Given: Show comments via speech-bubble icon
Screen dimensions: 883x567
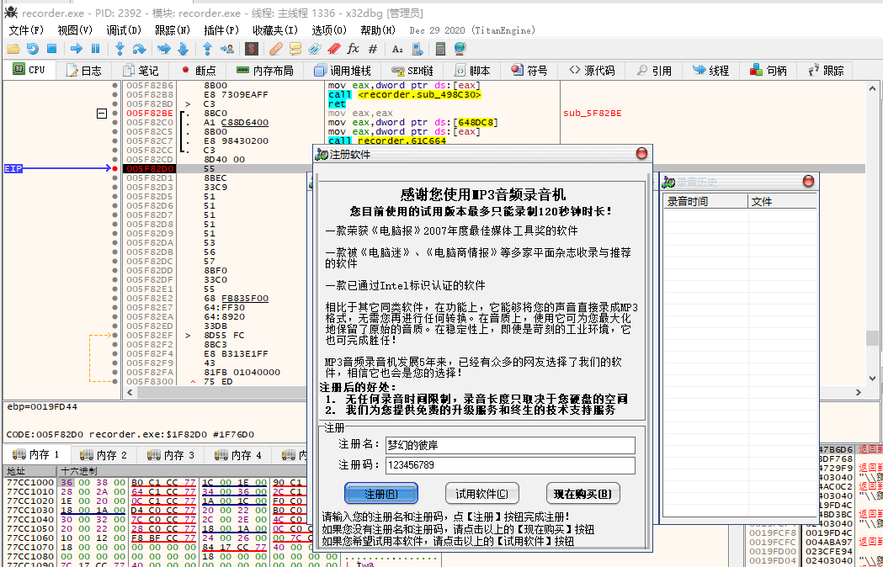Looking at the screenshot, I should click(295, 49).
